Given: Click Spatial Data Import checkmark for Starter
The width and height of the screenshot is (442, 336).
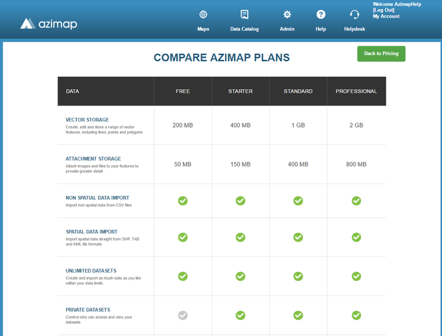Looking at the screenshot, I should pyautogui.click(x=241, y=237).
